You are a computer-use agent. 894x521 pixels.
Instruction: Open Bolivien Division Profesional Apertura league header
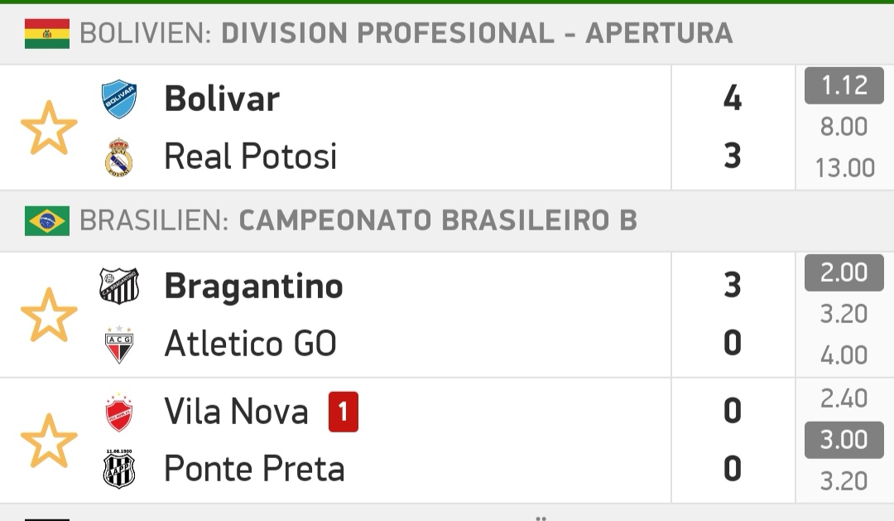click(x=447, y=33)
